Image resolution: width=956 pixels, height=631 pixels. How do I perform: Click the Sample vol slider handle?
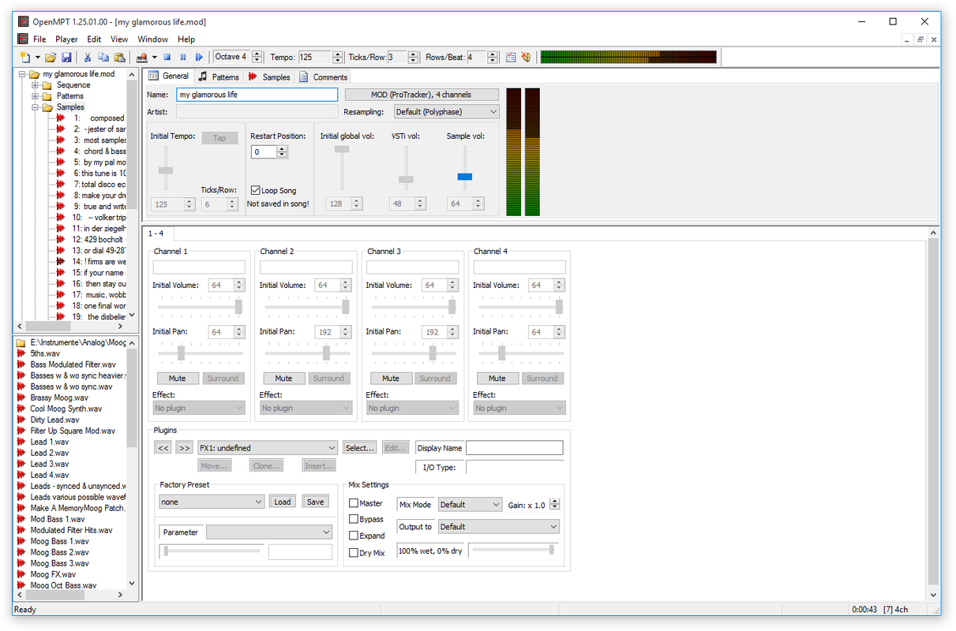point(465,177)
